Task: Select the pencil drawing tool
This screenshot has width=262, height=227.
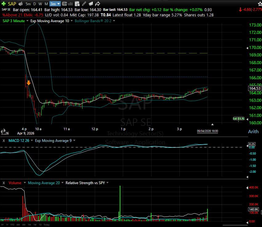Action: 84,4
